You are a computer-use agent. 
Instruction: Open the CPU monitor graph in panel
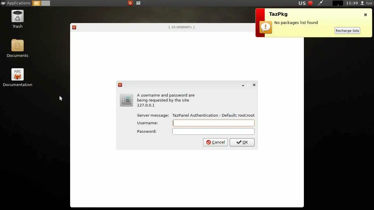click(x=337, y=3)
